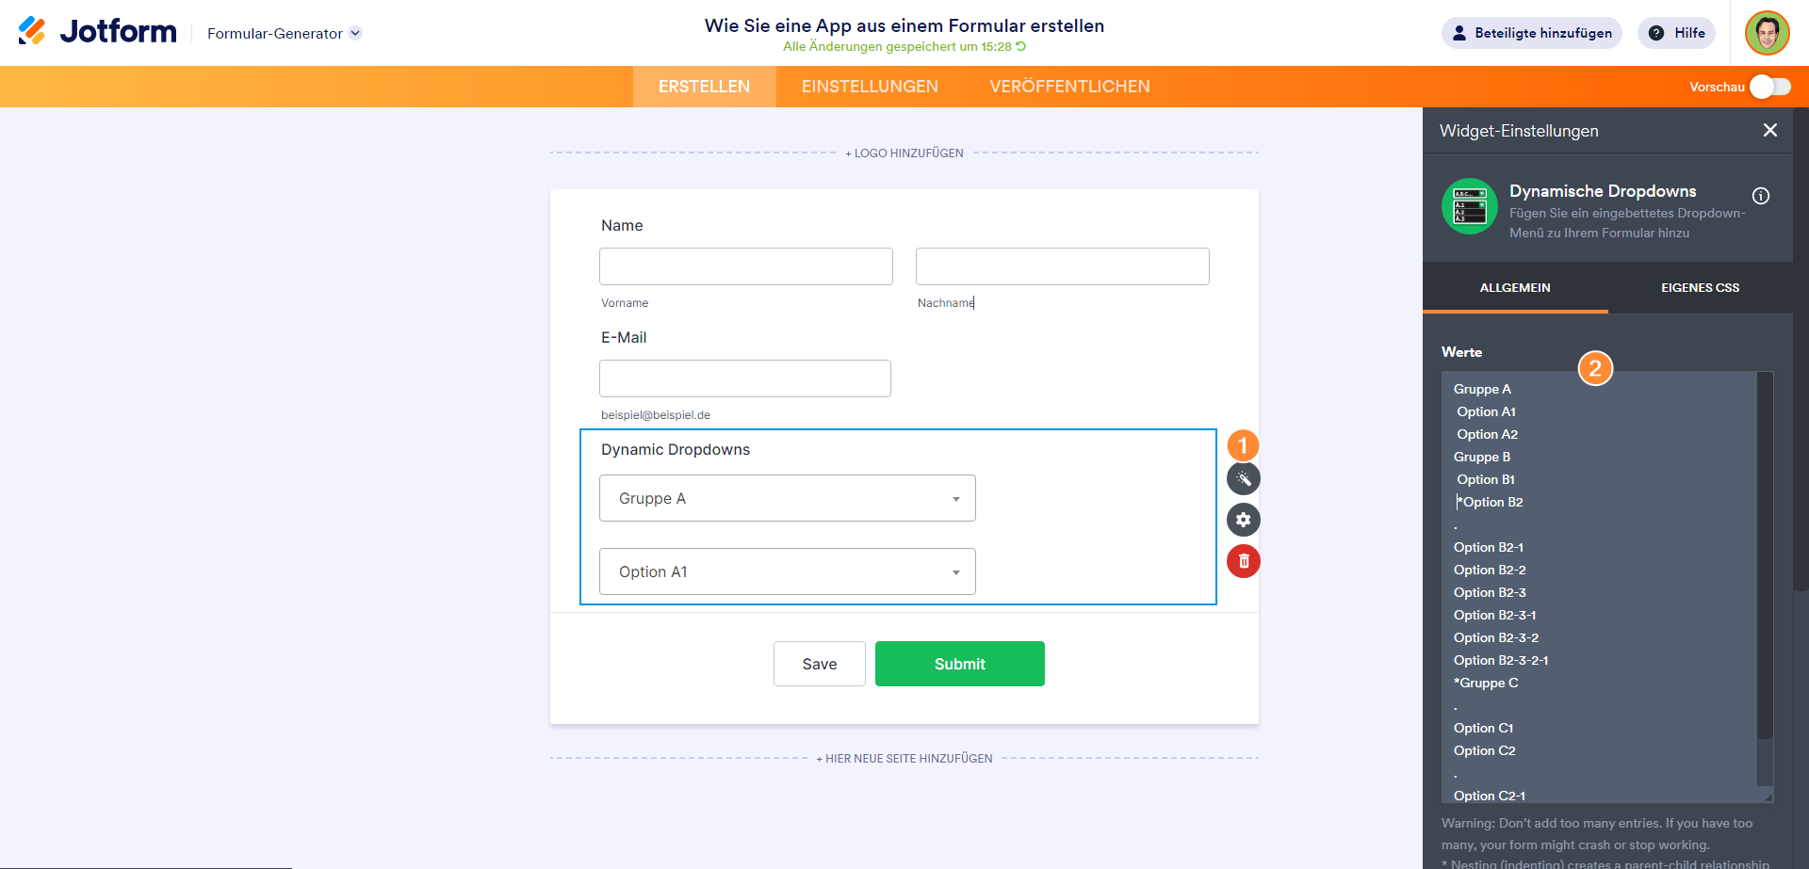Click the Jotform logo

click(98, 32)
